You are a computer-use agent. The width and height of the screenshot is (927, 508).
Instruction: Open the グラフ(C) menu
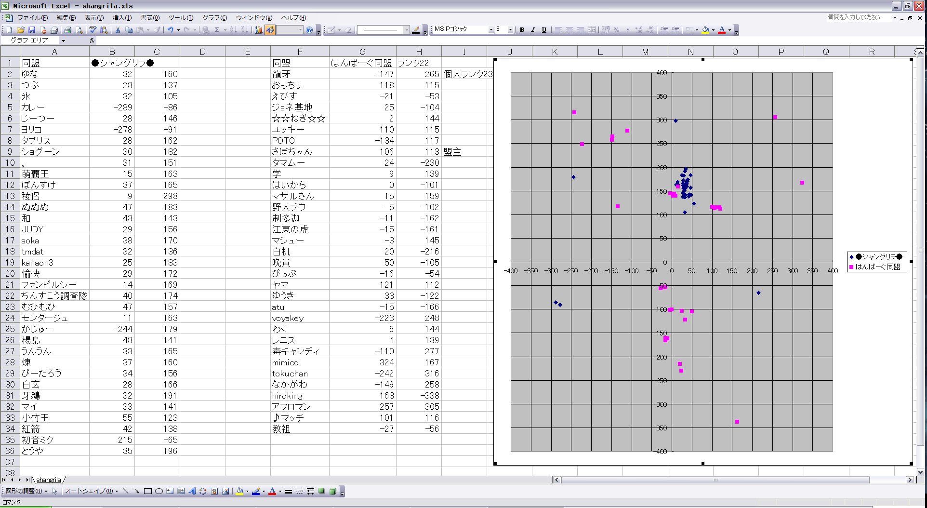(x=214, y=18)
